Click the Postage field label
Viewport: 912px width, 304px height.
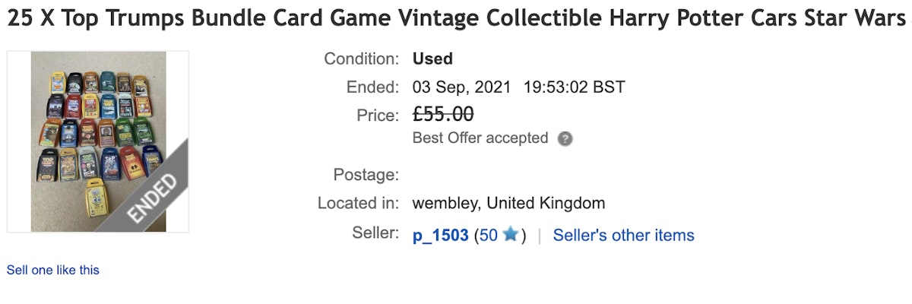[366, 175]
